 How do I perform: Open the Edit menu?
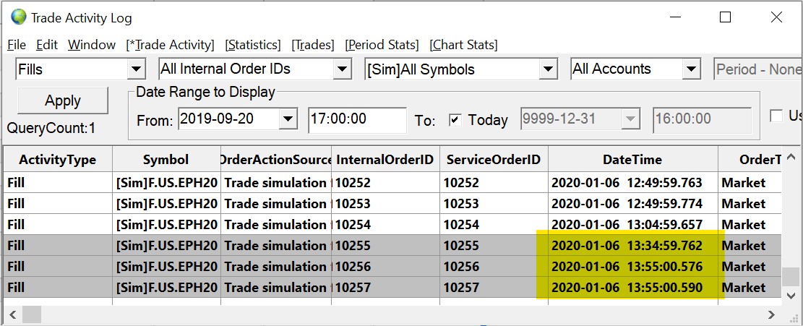[47, 45]
